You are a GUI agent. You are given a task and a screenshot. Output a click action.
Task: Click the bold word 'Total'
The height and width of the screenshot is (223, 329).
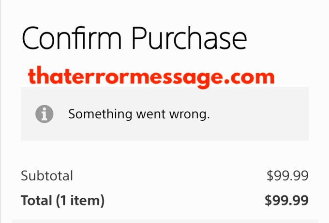click(36, 200)
